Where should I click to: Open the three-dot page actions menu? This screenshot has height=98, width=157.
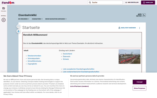[139, 28]
